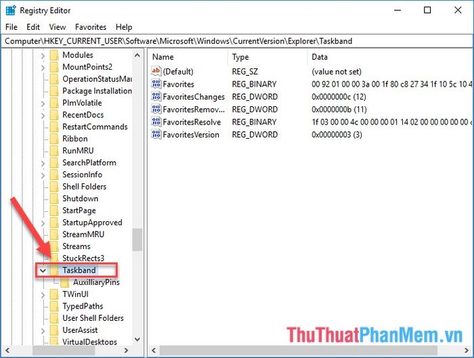Click the Package Installation folder icon

[x=54, y=91]
